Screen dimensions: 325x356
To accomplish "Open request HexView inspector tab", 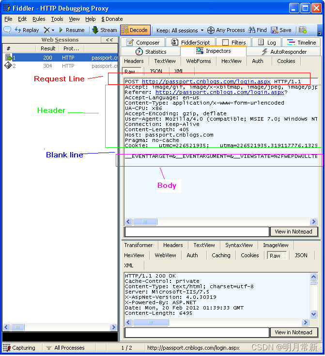I will 231,61.
